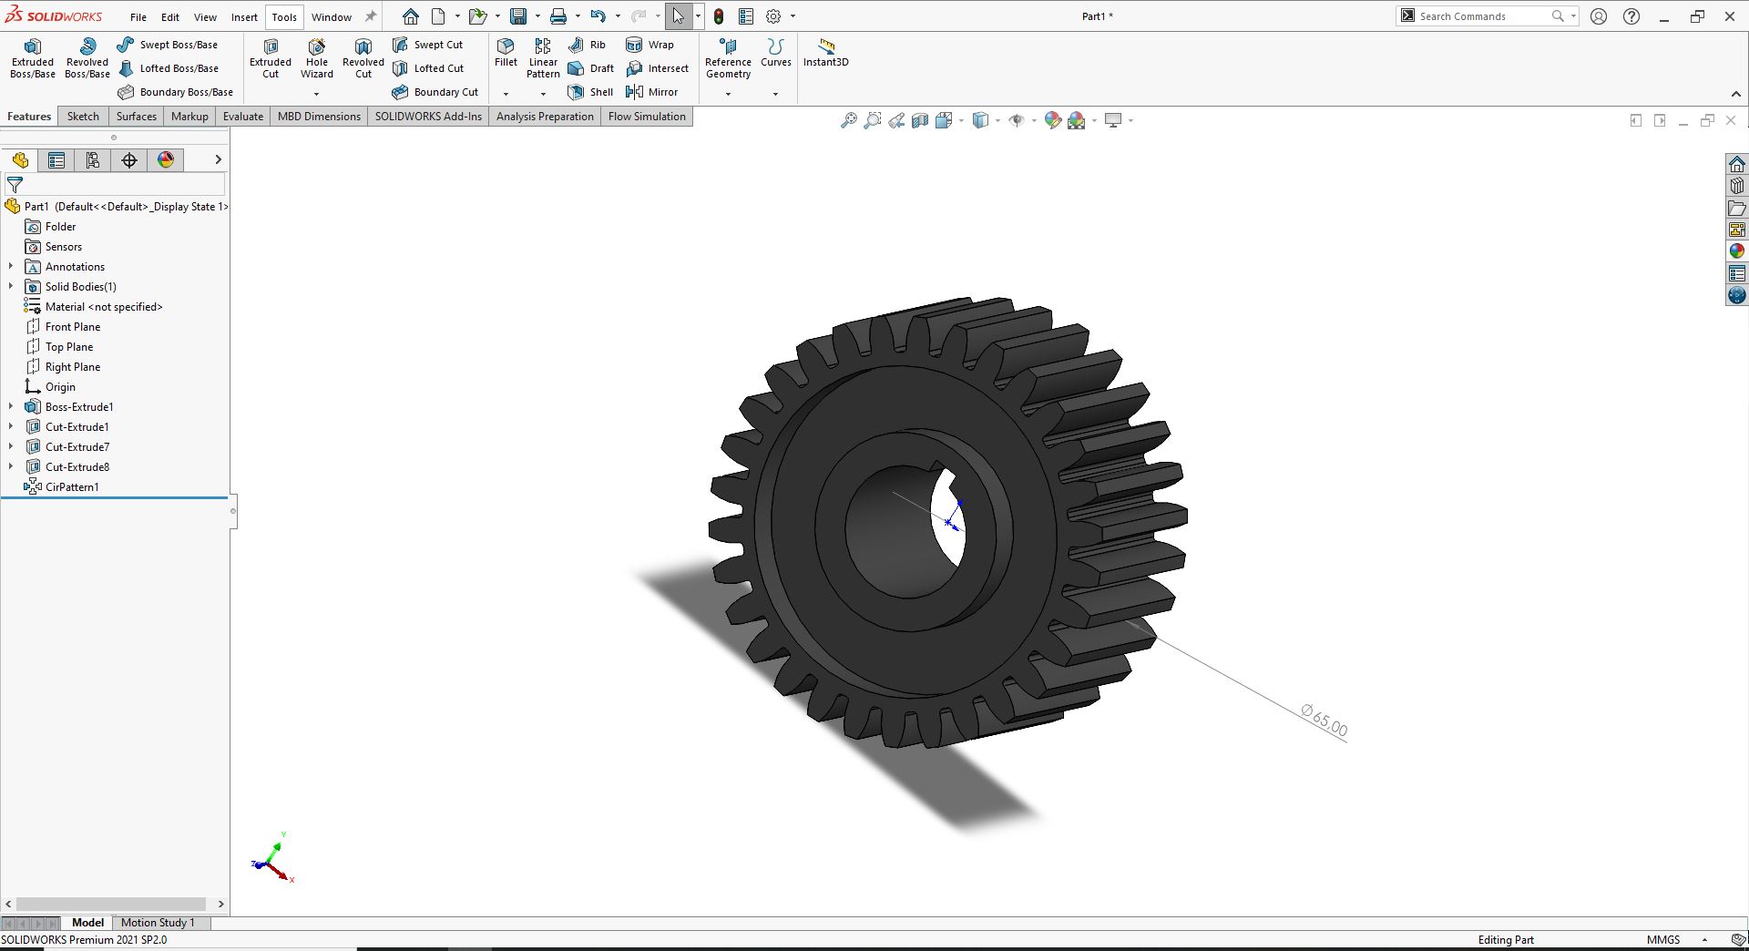The width and height of the screenshot is (1749, 951).
Task: Click the Swept Boss/Base button
Action: pyautogui.click(x=168, y=45)
